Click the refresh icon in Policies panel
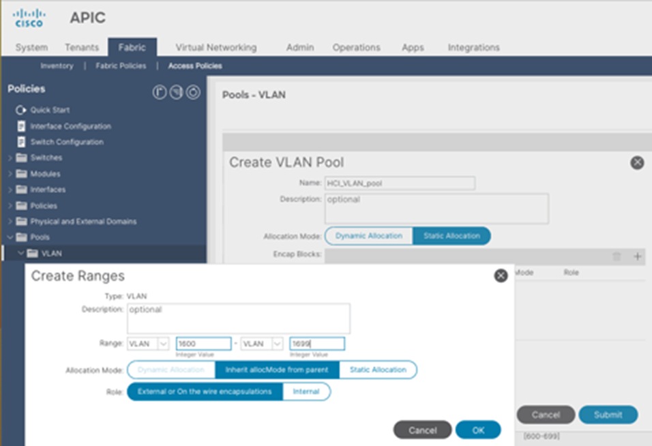 193,92
